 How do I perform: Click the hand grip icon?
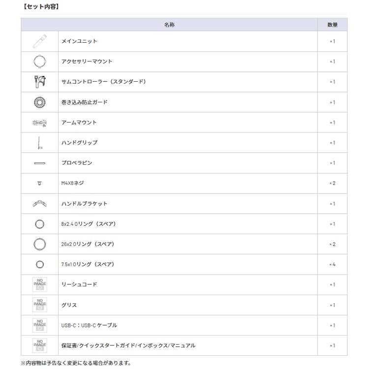[x=39, y=143]
